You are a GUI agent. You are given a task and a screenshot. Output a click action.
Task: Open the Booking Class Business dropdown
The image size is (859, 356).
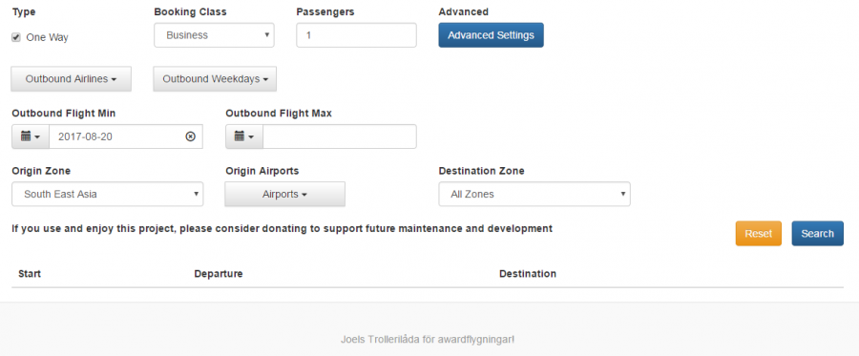214,35
